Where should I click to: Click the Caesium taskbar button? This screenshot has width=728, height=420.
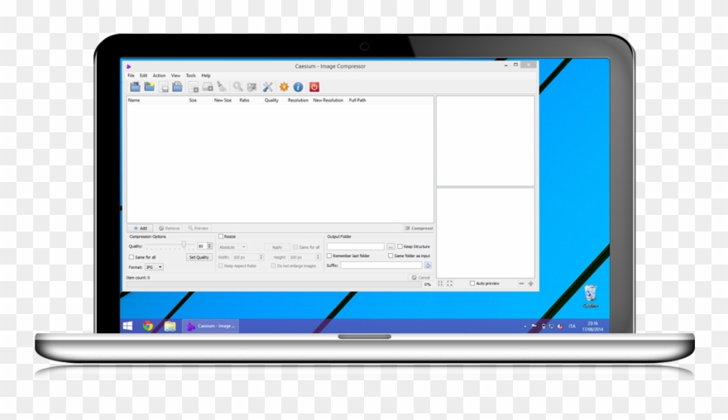coord(210,326)
